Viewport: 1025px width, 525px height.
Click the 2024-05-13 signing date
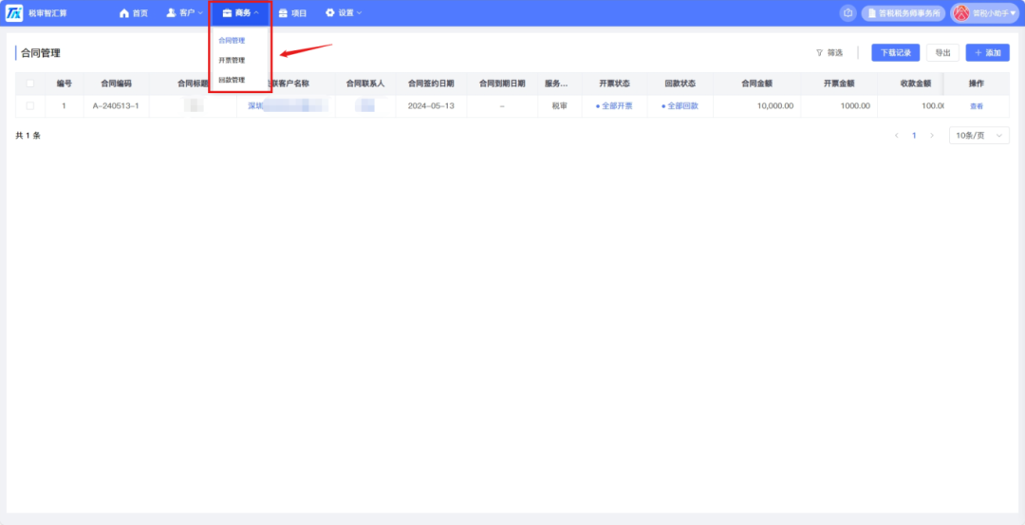pos(431,106)
